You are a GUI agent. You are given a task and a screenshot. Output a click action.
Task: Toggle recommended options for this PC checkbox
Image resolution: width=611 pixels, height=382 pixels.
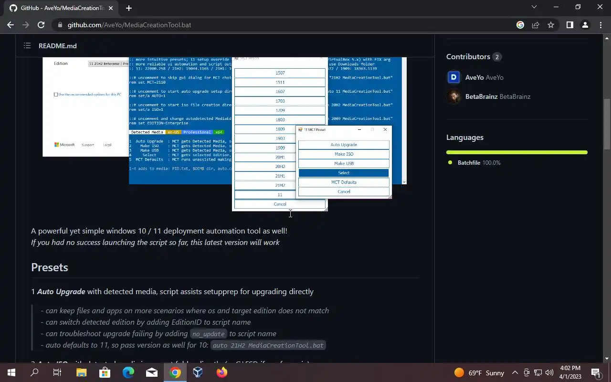point(56,95)
